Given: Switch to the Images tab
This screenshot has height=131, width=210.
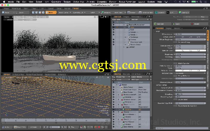Looking at the screenshot, I should tap(126, 17).
